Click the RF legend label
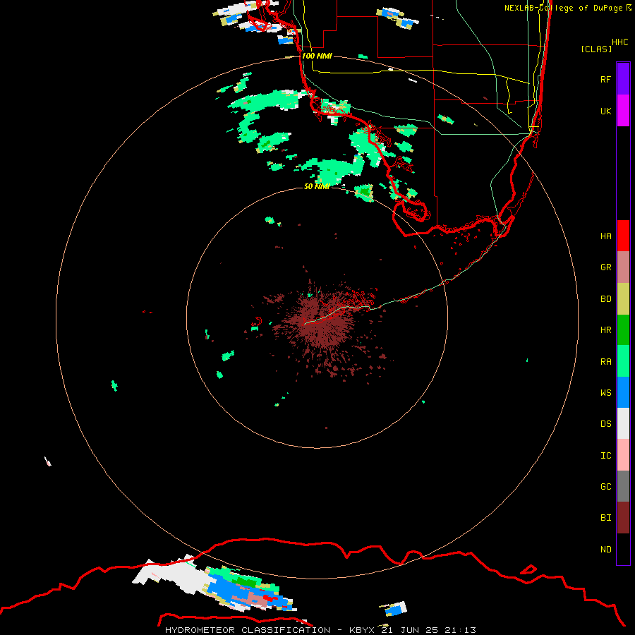Viewport: 635px width, 635px height. 605,79
